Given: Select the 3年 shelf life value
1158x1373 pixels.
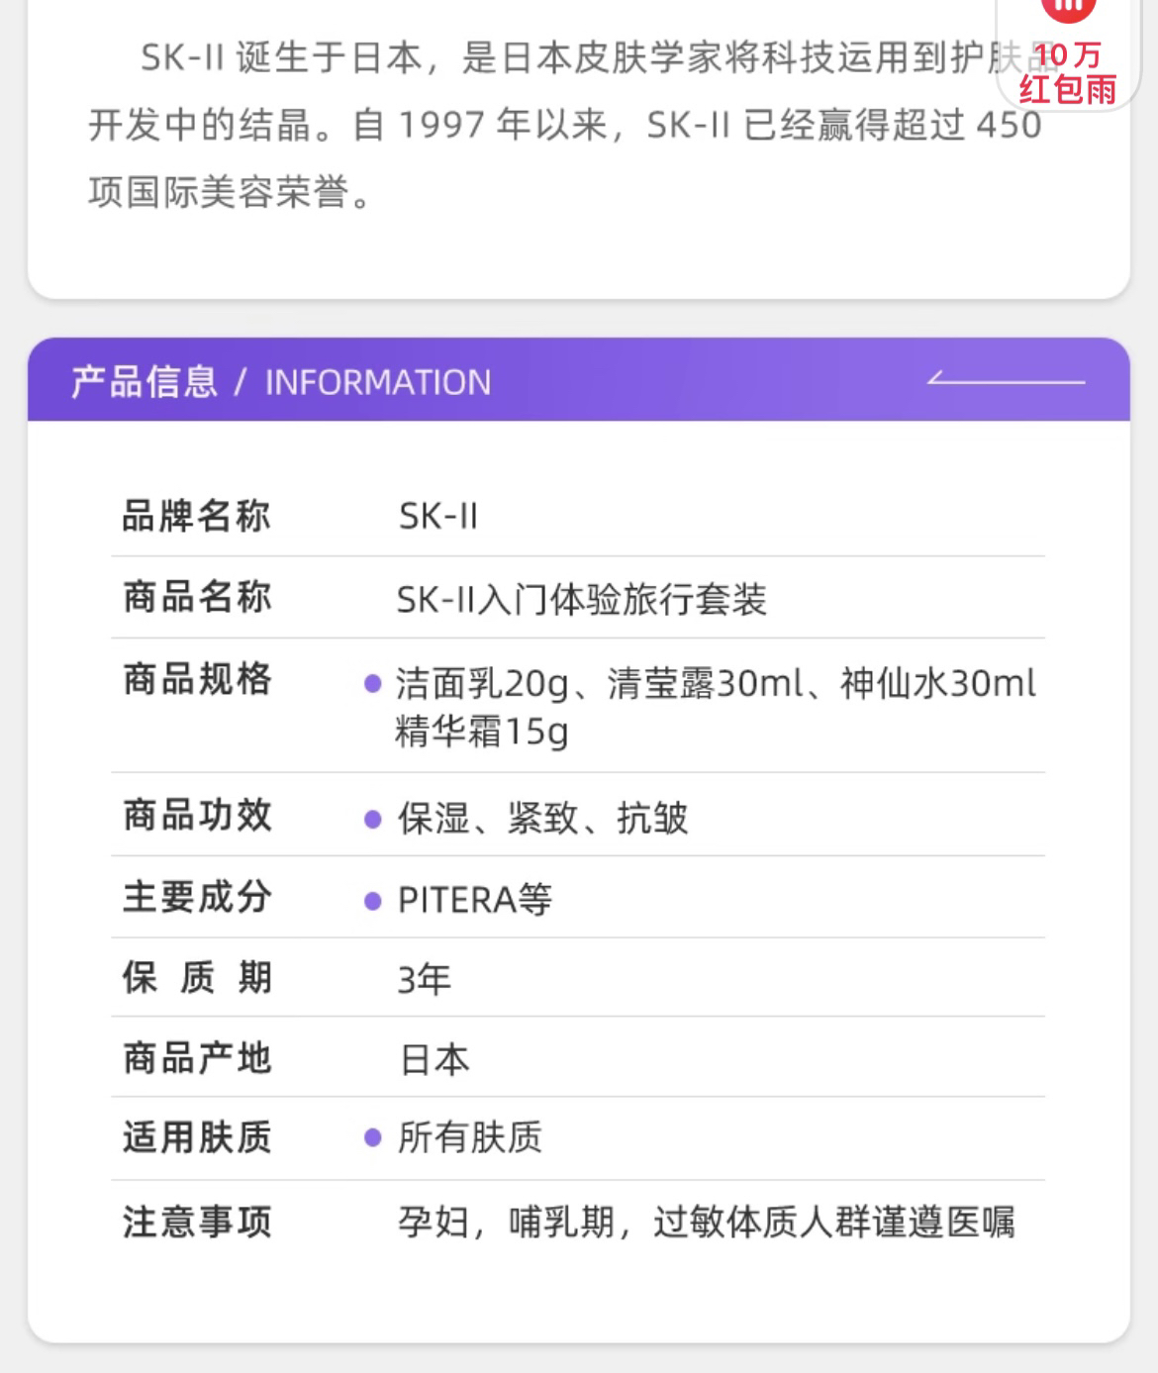Looking at the screenshot, I should click(x=425, y=979).
